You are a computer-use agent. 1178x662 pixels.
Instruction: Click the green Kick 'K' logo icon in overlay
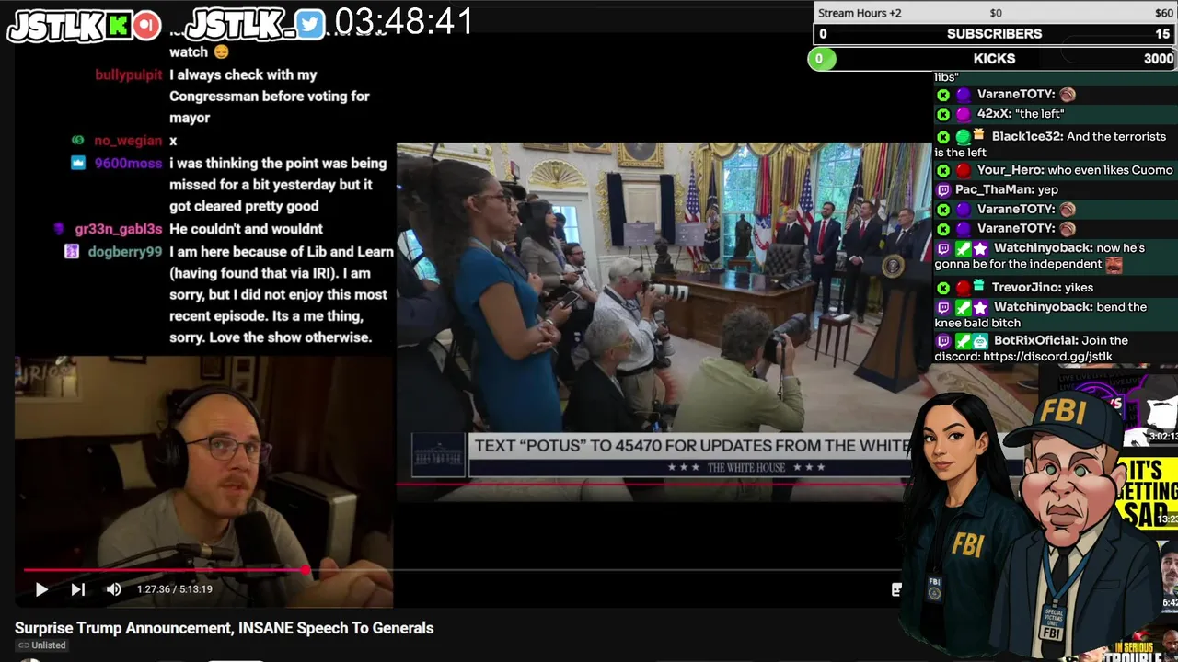pos(117,25)
